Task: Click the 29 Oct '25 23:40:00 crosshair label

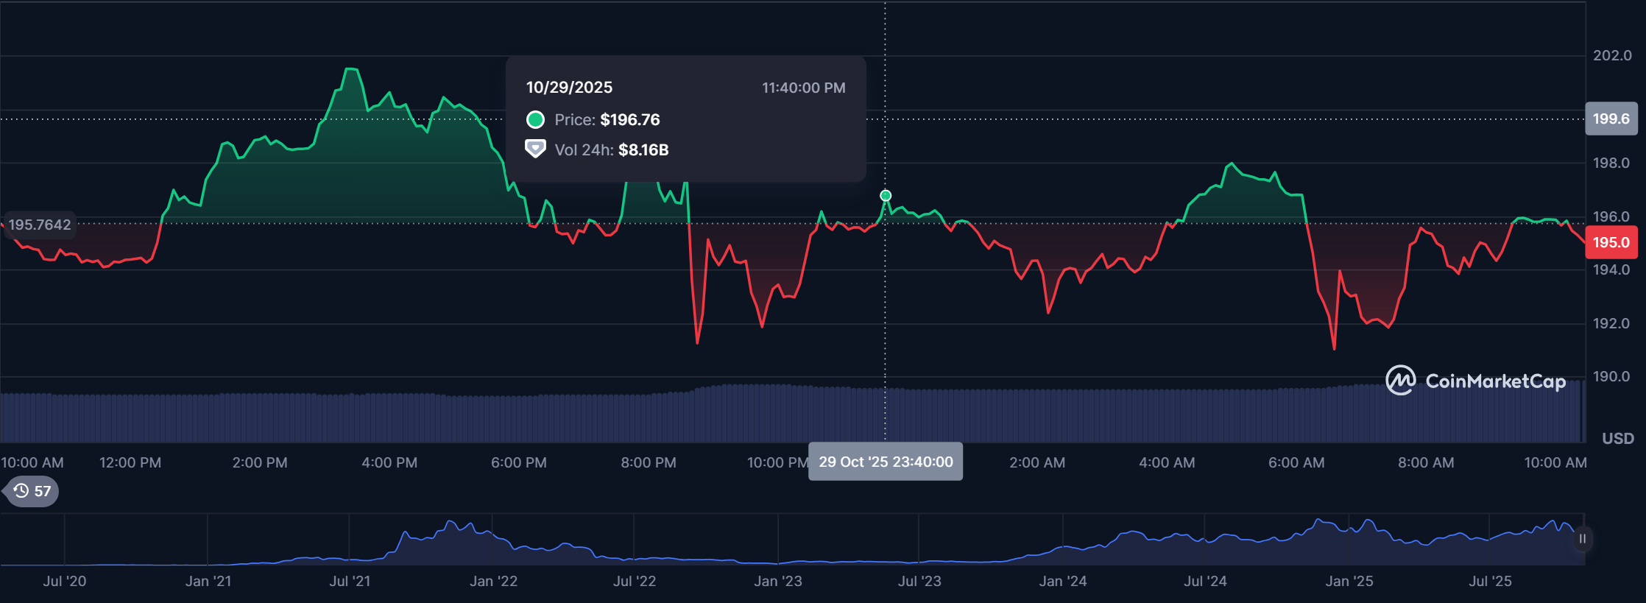Action: pos(886,462)
